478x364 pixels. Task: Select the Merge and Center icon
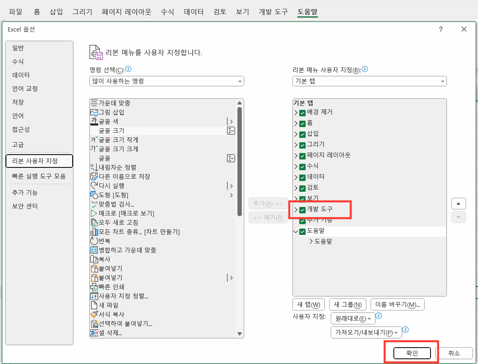94,250
